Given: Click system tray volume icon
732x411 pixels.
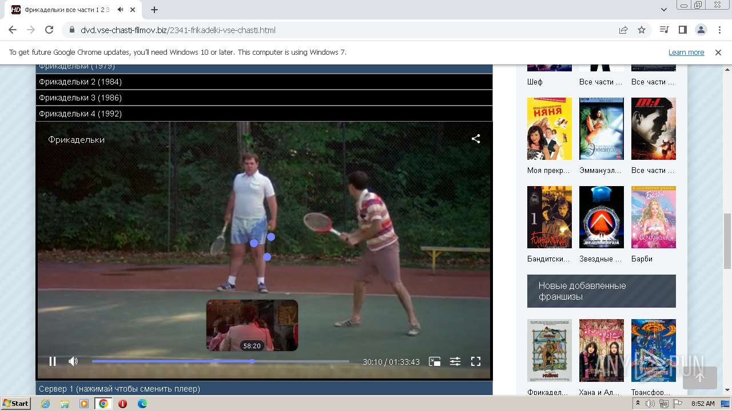Looking at the screenshot, I should 650,404.
